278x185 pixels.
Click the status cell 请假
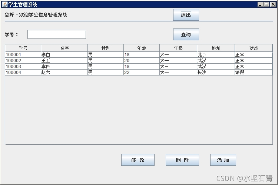(254, 73)
